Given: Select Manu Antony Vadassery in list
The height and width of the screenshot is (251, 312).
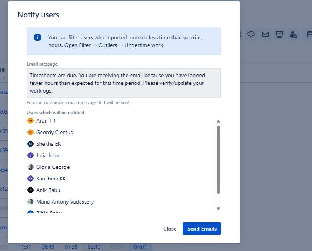Looking at the screenshot, I should pyautogui.click(x=65, y=202).
